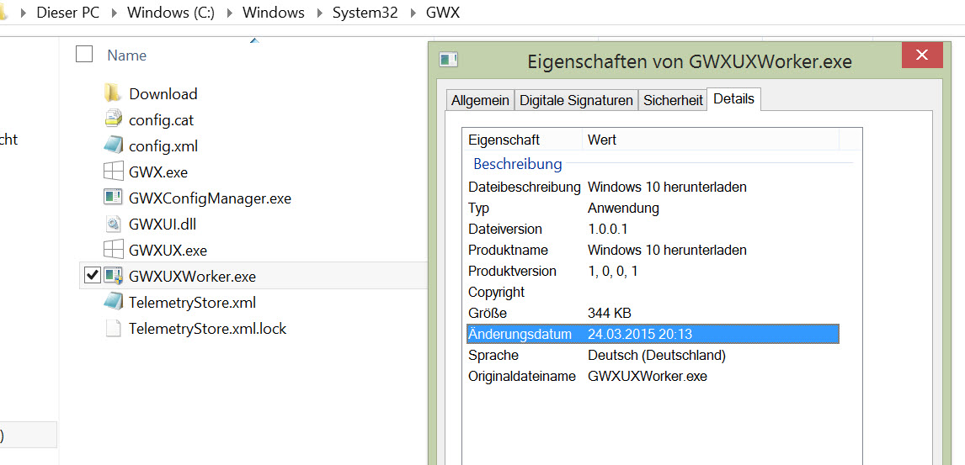This screenshot has height=465, width=965.
Task: Click the Download folder icon
Action: 112,93
